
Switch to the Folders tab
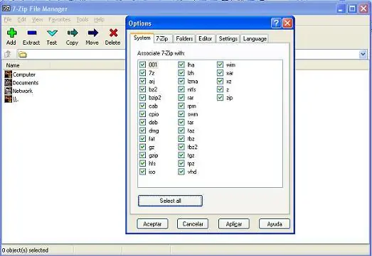184,38
